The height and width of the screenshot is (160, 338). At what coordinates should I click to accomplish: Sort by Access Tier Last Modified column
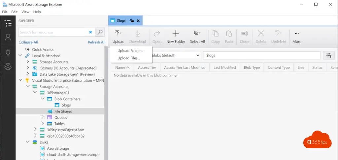point(185,67)
